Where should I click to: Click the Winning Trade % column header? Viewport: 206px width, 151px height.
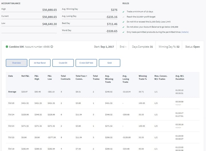pyautogui.click(x=143, y=78)
